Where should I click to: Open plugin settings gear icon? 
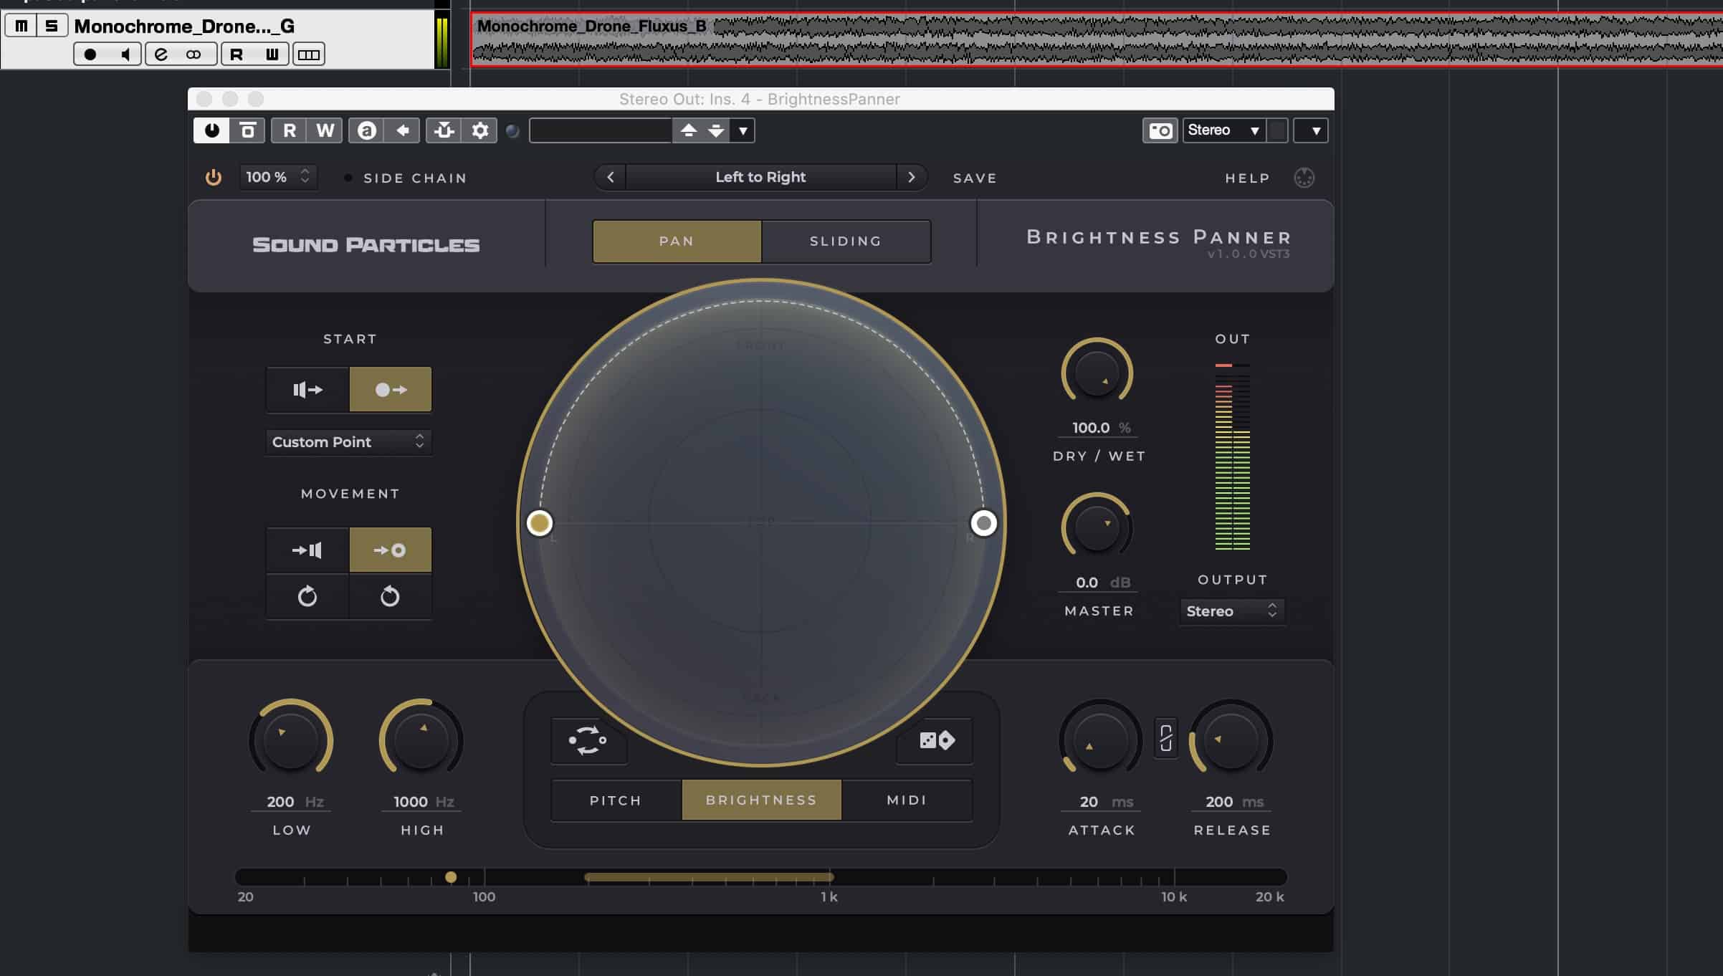(479, 130)
